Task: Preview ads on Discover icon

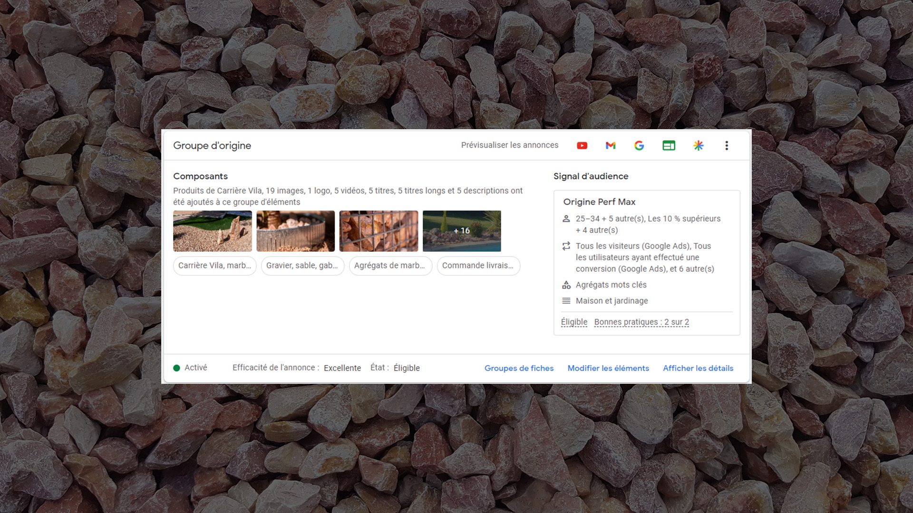Action: click(698, 146)
